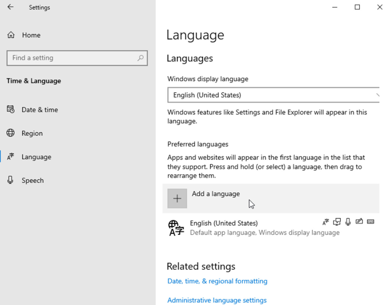
Task: Click the keyboard layout icon for English
Action: pos(371,222)
